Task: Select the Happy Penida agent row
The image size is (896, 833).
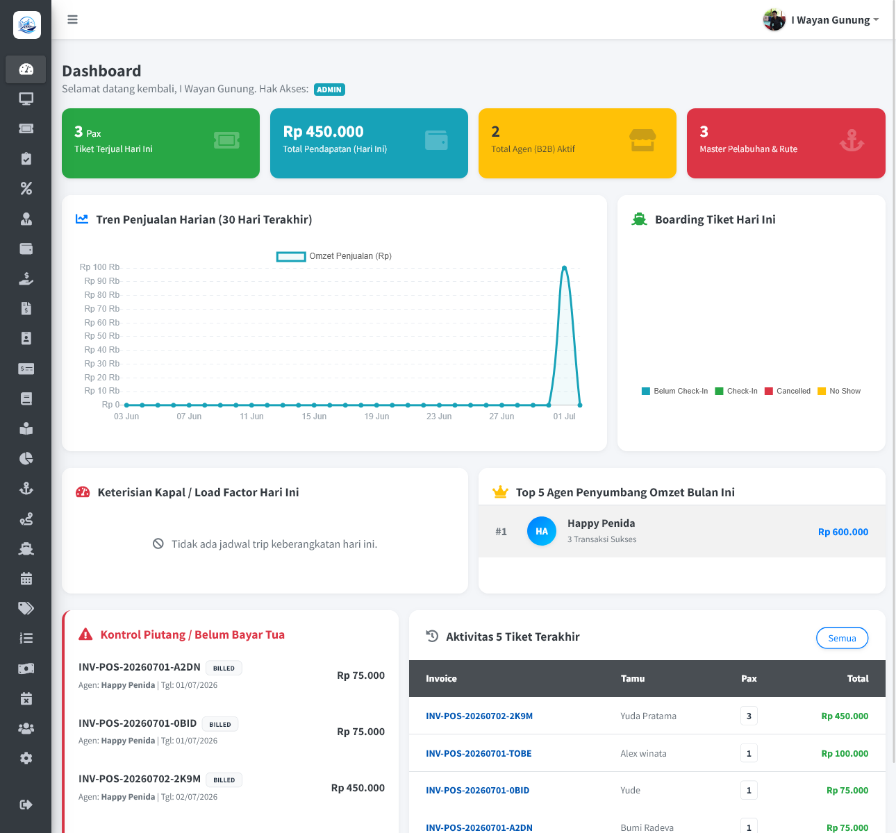Action: 681,531
